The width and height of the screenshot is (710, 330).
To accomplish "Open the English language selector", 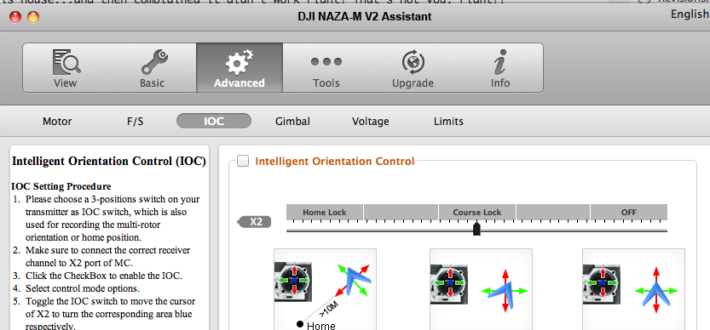I will tap(690, 14).
